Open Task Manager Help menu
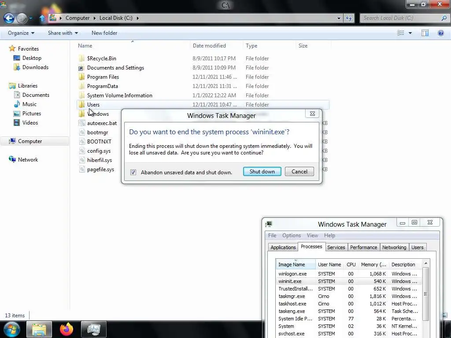This screenshot has width=451, height=338. (x=329, y=235)
